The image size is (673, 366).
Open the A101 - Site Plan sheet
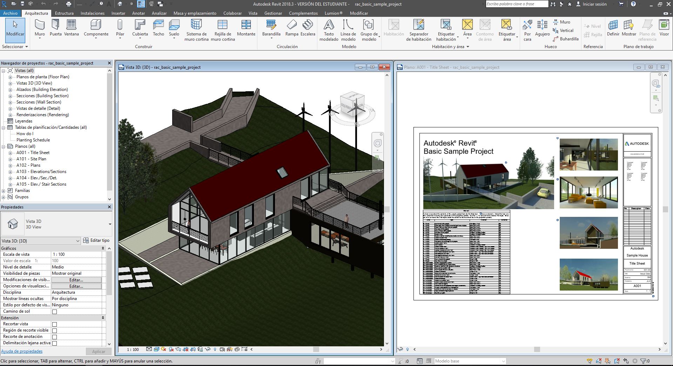(x=31, y=159)
